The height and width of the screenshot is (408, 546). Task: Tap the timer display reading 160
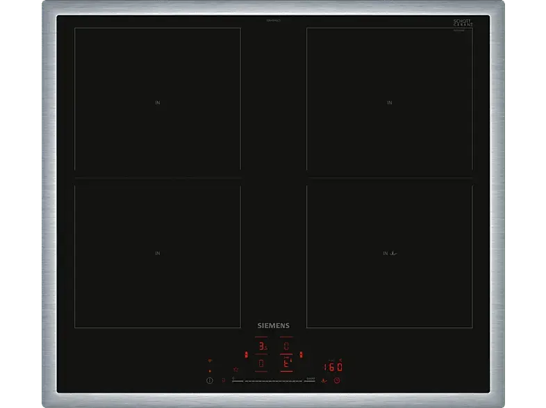[333, 367]
